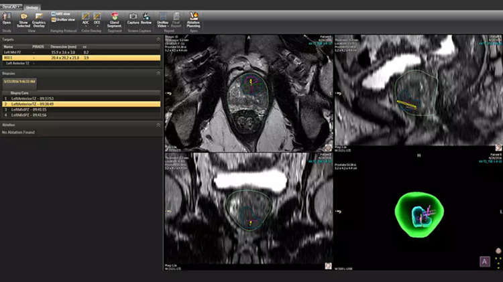The height and width of the screenshot is (282, 503).
Task: Click the Open study icon
Action: click(7, 17)
